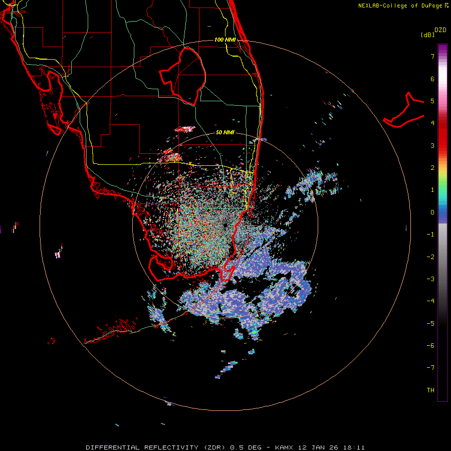Click the 2 value on the color scale
The height and width of the screenshot is (451, 451).
click(432, 168)
